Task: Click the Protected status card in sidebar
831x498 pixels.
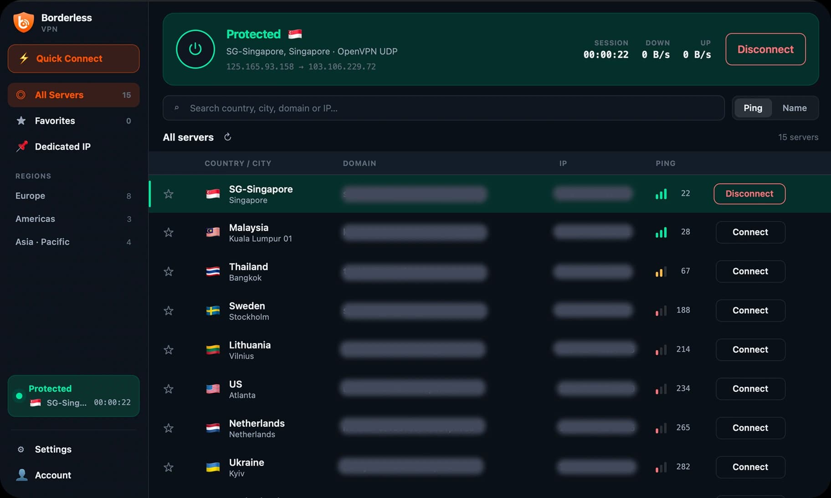Action: tap(74, 396)
